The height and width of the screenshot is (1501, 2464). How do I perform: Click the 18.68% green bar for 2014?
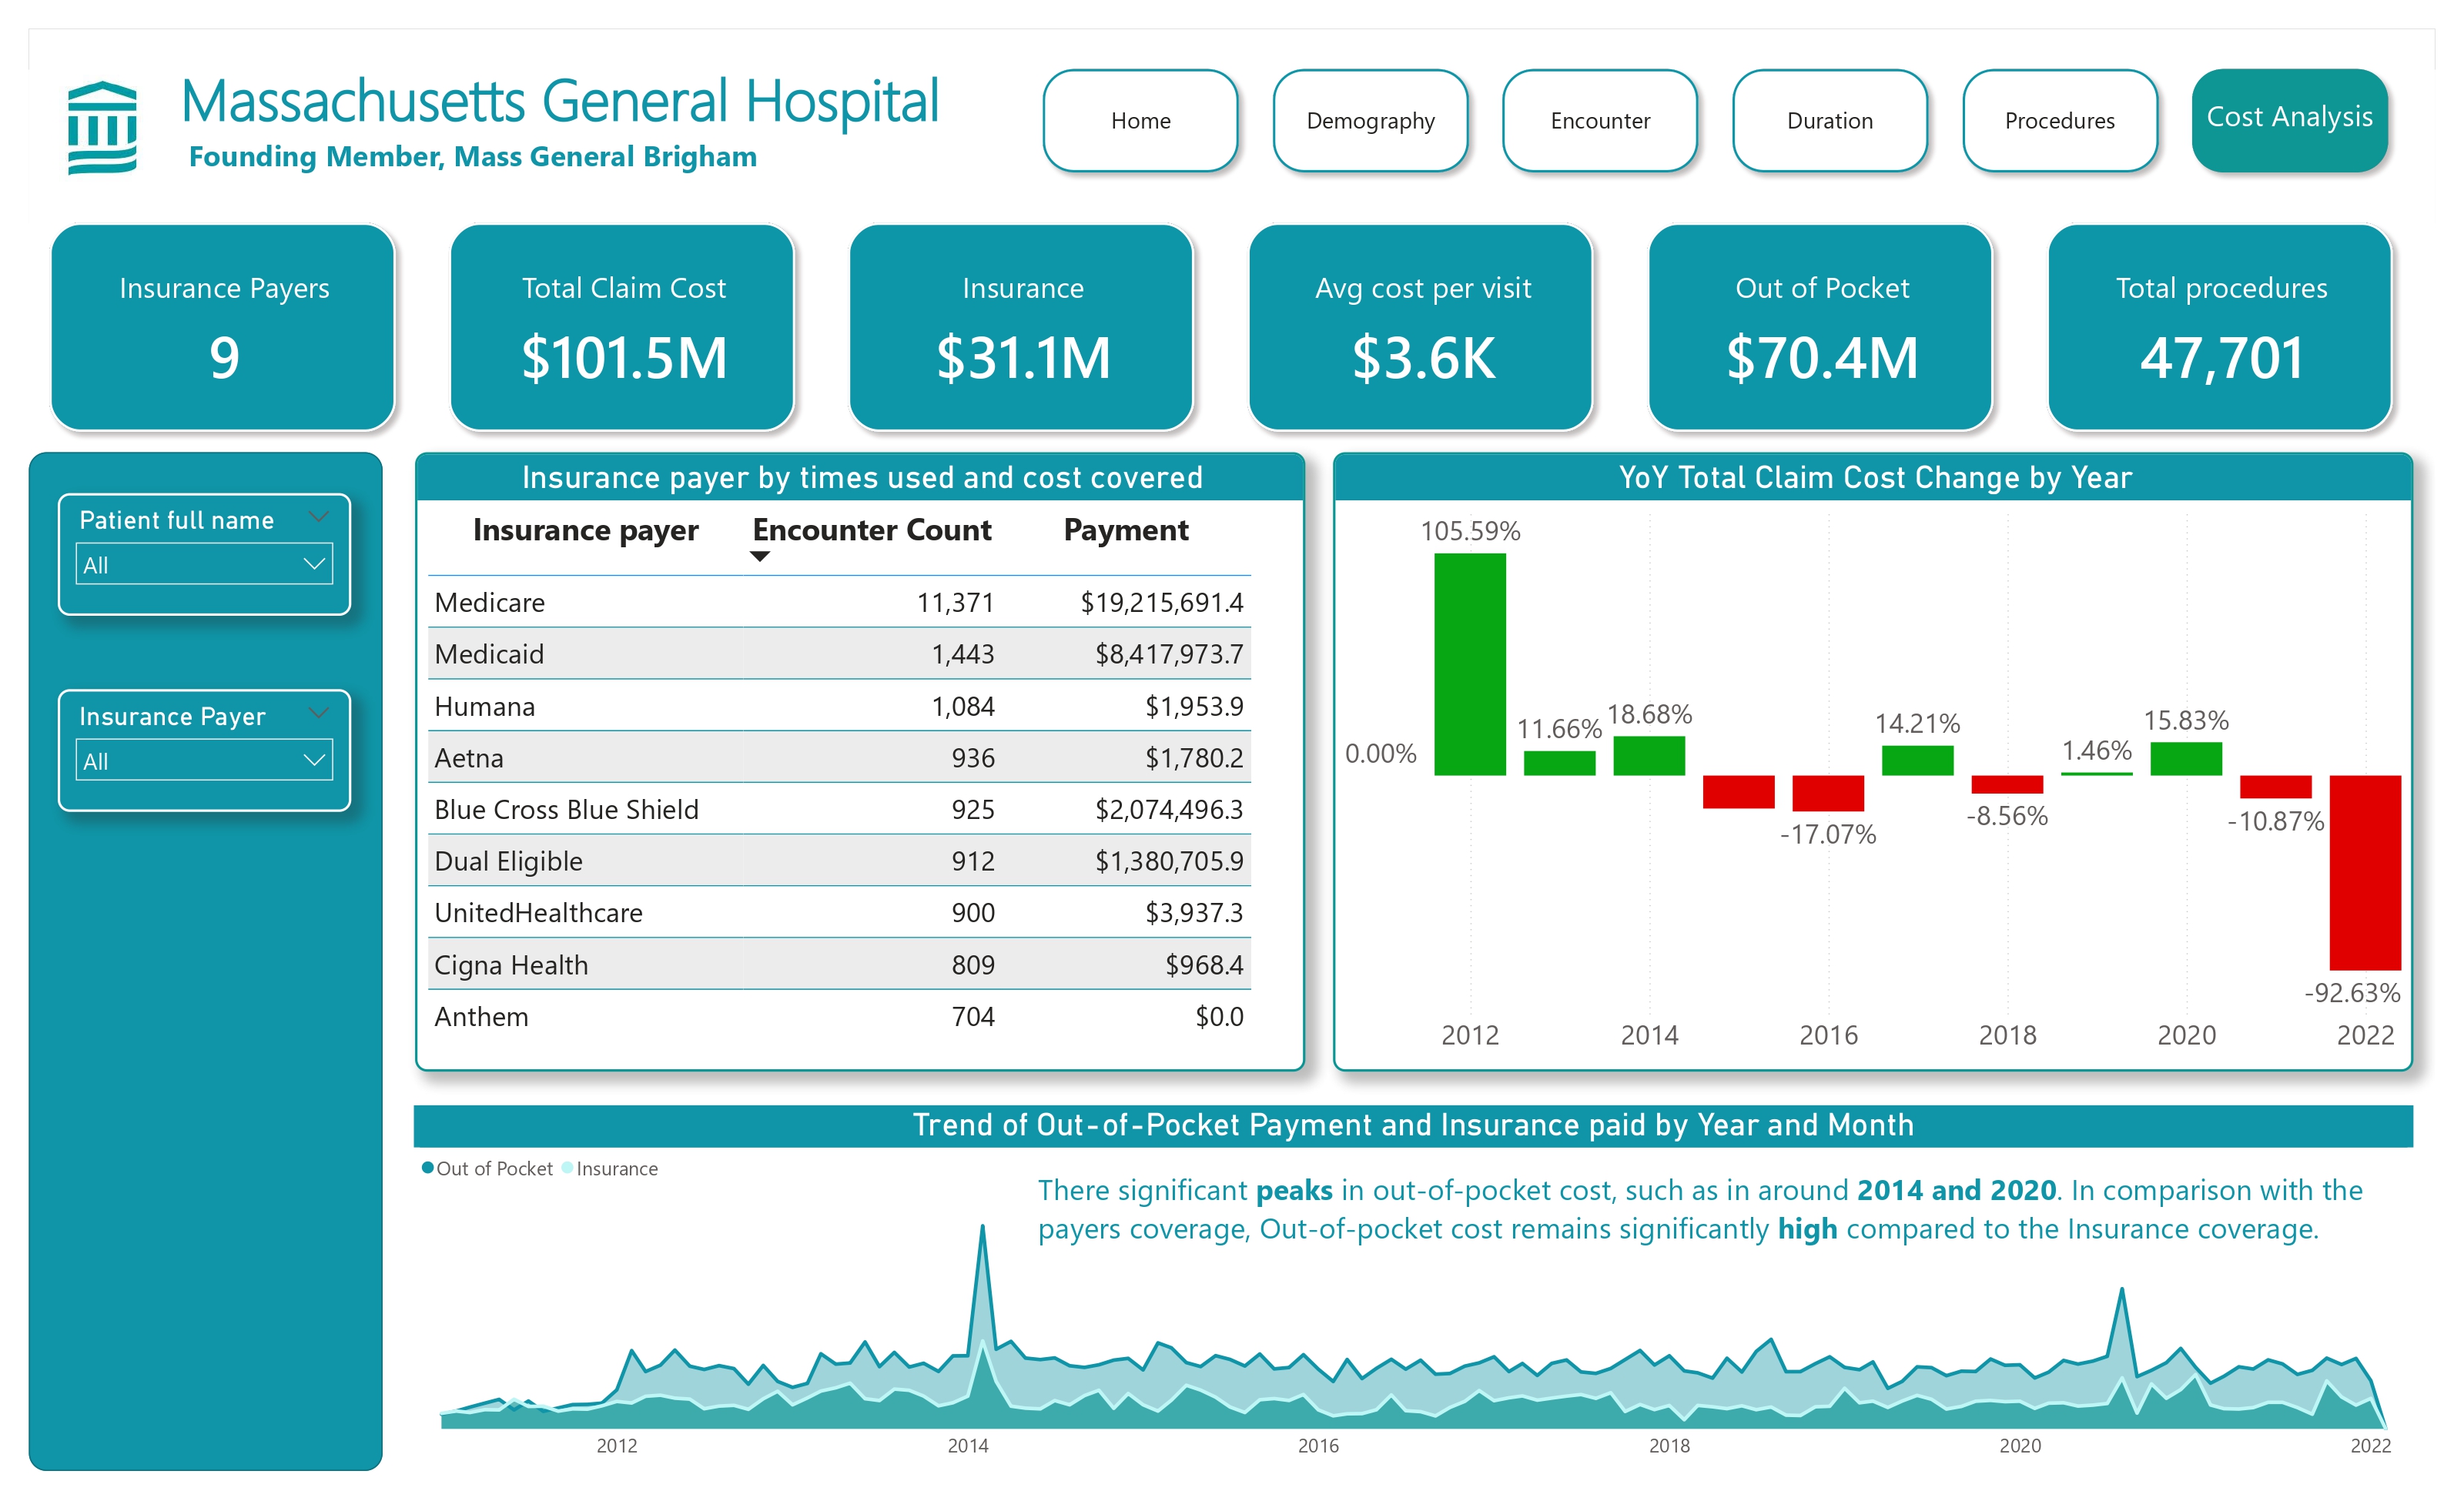pyautogui.click(x=1649, y=755)
